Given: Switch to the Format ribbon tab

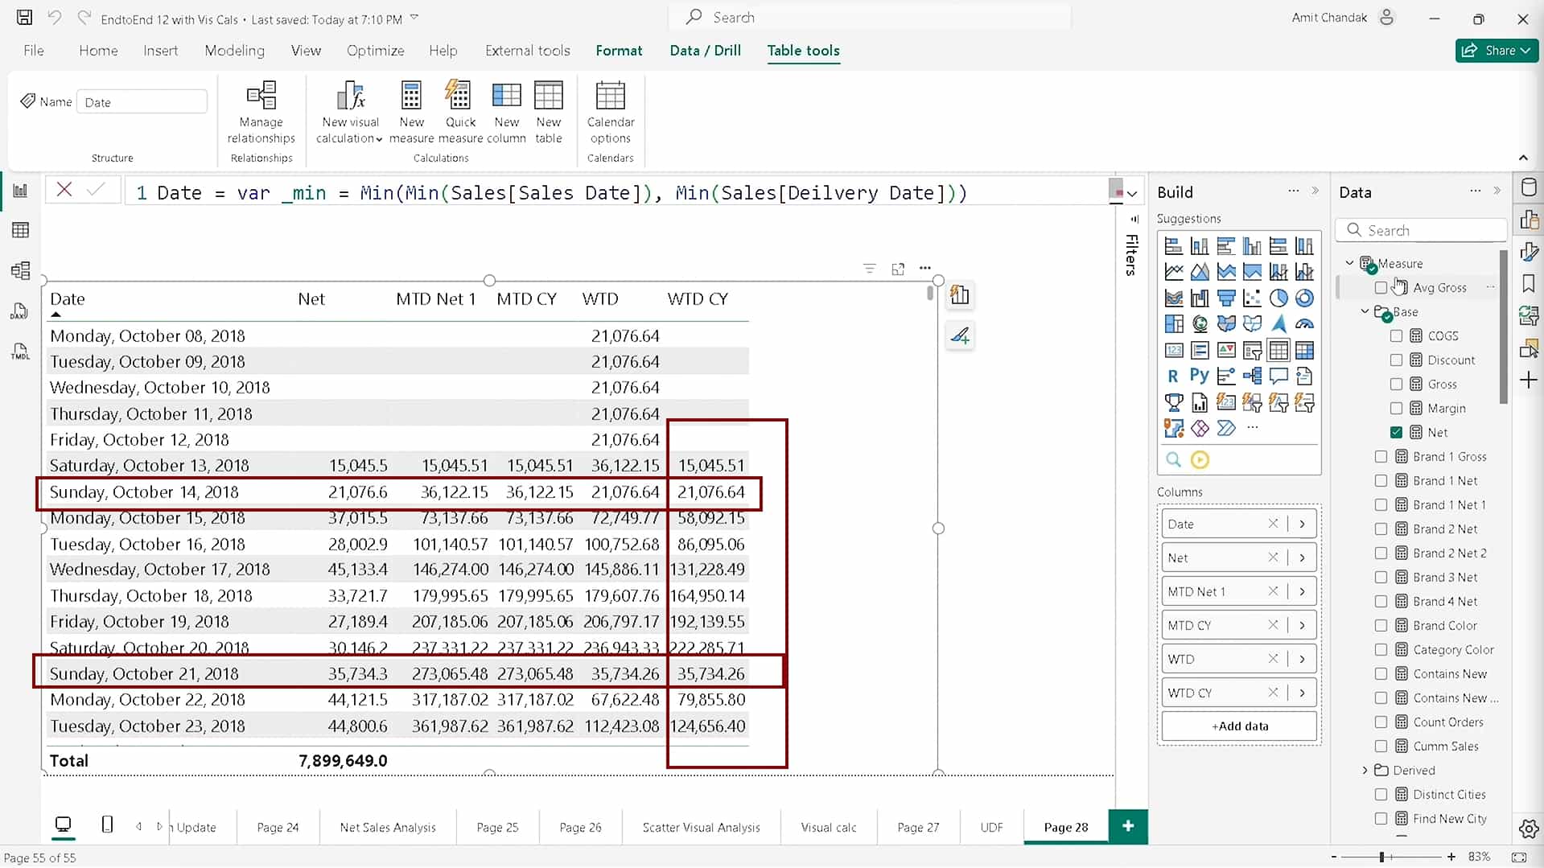Looking at the screenshot, I should pyautogui.click(x=619, y=50).
